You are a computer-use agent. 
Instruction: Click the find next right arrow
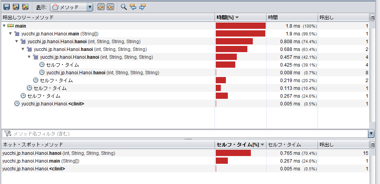tap(142, 7)
